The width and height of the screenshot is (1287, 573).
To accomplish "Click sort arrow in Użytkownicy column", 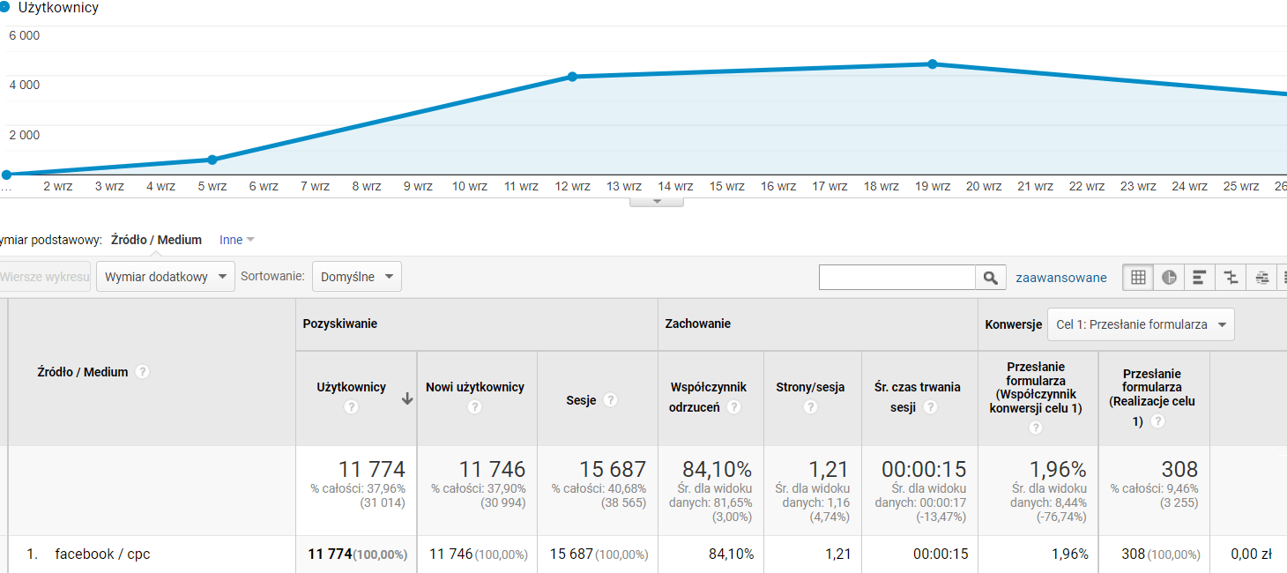I will tap(406, 398).
